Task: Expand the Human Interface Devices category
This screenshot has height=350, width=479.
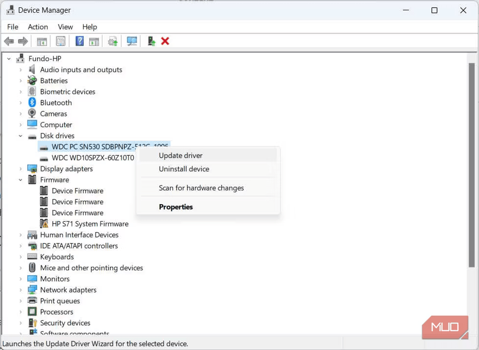Action: point(21,235)
